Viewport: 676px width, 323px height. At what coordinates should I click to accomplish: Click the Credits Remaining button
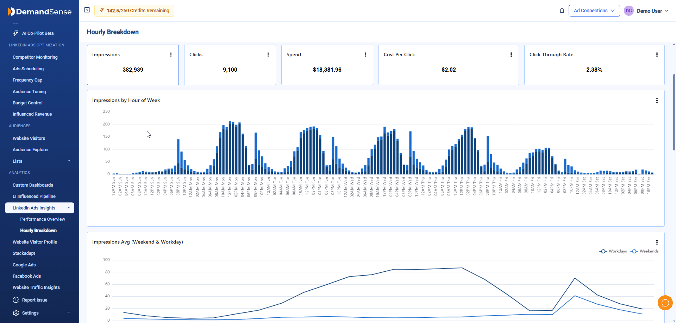click(134, 11)
